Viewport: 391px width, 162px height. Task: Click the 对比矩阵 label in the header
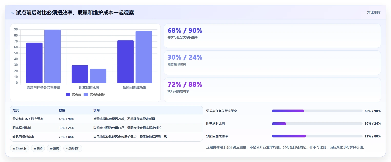pos(374,12)
